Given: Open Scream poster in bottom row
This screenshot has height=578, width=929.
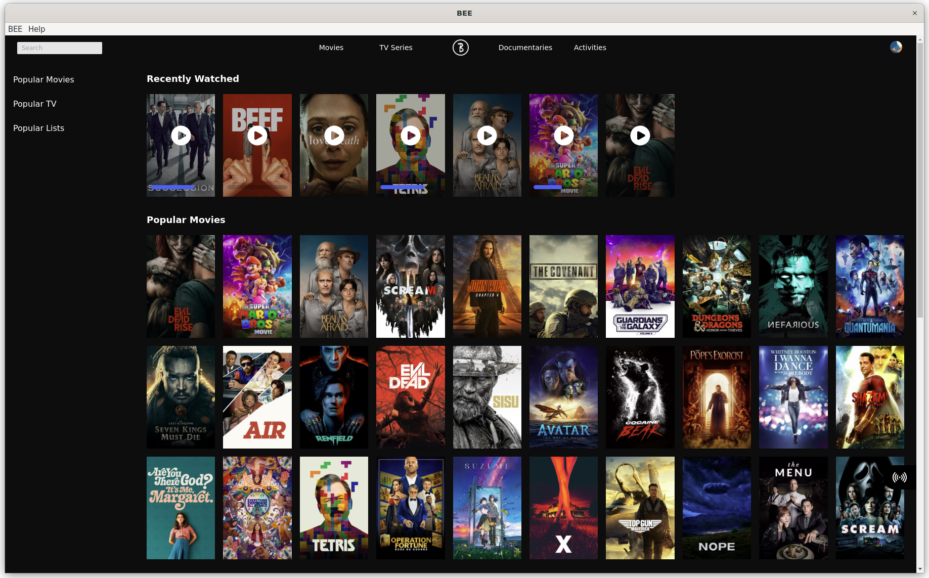Looking at the screenshot, I should point(870,508).
